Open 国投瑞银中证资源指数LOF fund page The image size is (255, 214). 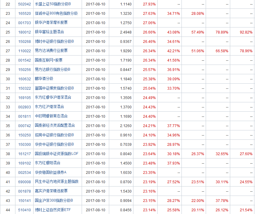point(57,154)
